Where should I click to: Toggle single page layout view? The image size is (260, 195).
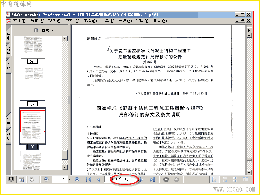(x=214, y=179)
